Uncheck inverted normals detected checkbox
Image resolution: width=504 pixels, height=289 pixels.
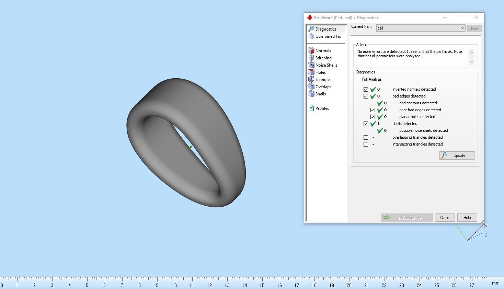coord(366,89)
